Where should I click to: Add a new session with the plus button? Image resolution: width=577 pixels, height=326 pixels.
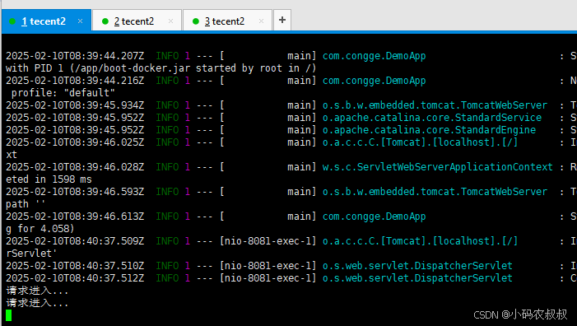(282, 20)
